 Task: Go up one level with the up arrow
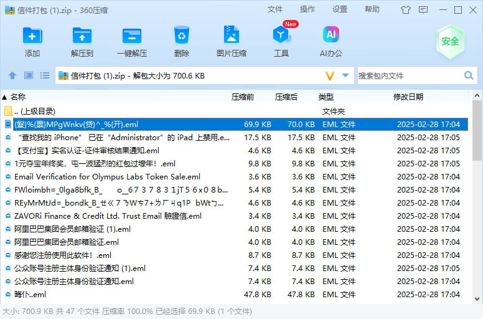tap(12, 75)
